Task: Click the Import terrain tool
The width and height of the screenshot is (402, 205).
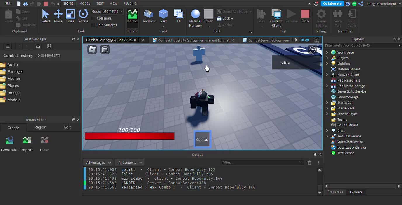Action: (x=27, y=144)
